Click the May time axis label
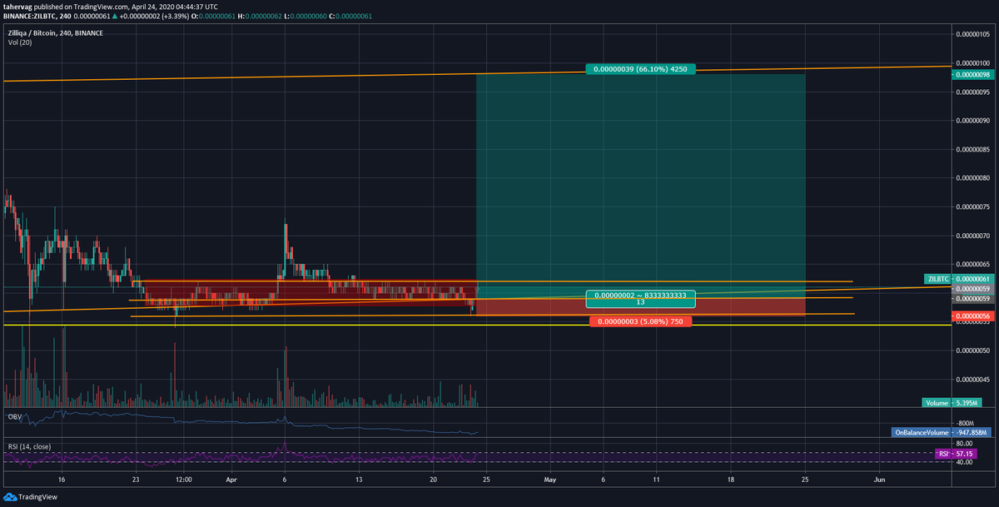Image resolution: width=999 pixels, height=507 pixels. 549,480
